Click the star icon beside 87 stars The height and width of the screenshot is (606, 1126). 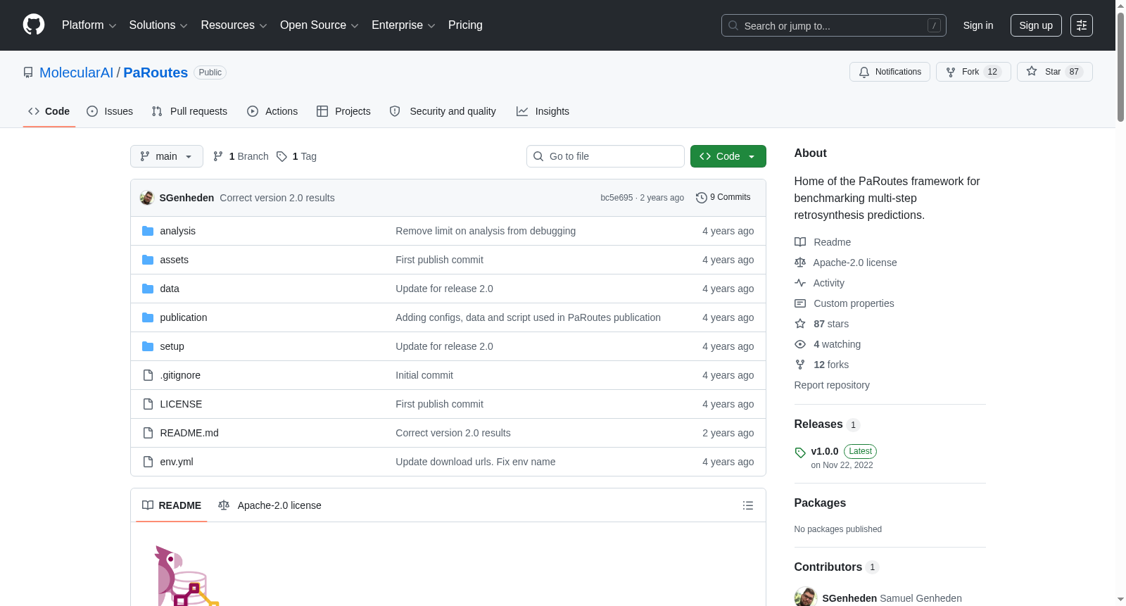pos(800,324)
